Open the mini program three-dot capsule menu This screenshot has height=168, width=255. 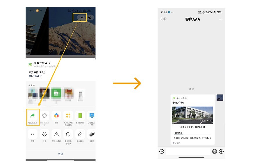pos(81,17)
